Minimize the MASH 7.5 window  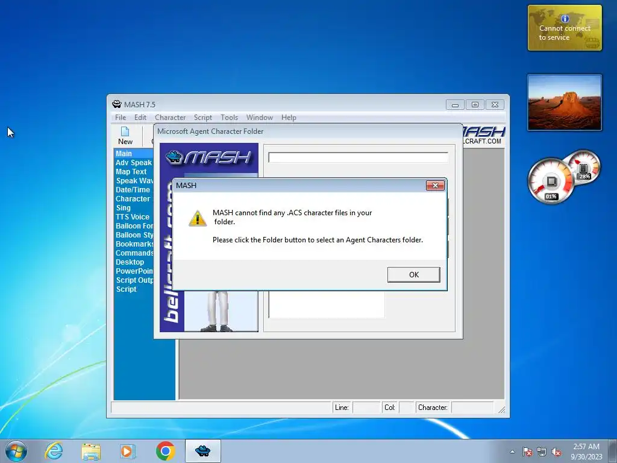coord(455,105)
